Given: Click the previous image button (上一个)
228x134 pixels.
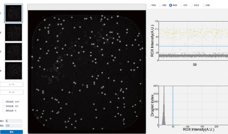Looking at the screenshot, I should tap(12, 84).
